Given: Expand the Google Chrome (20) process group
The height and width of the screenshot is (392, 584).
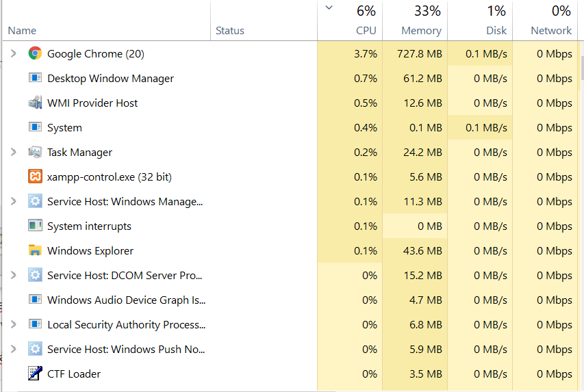Looking at the screenshot, I should (14, 53).
